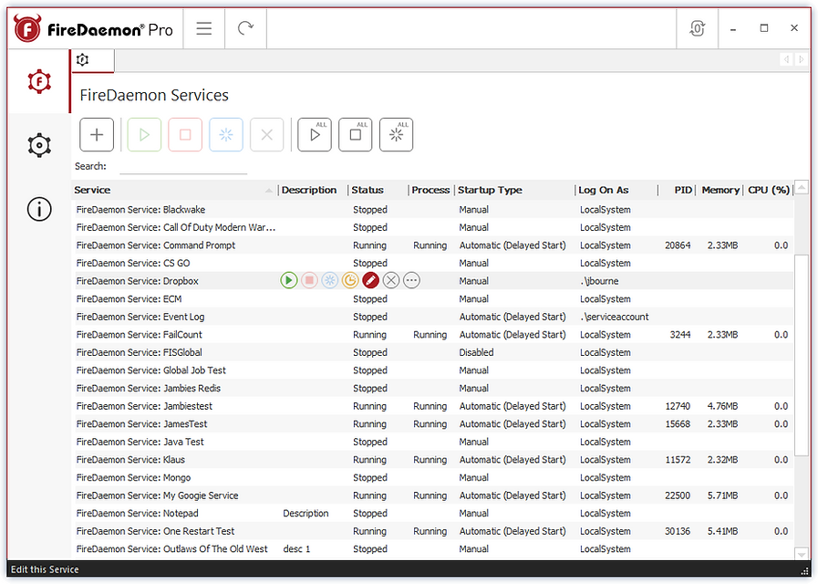The image size is (818, 584).
Task: Select the FireDaemon Service: CS GO row
Action: [x=434, y=263]
